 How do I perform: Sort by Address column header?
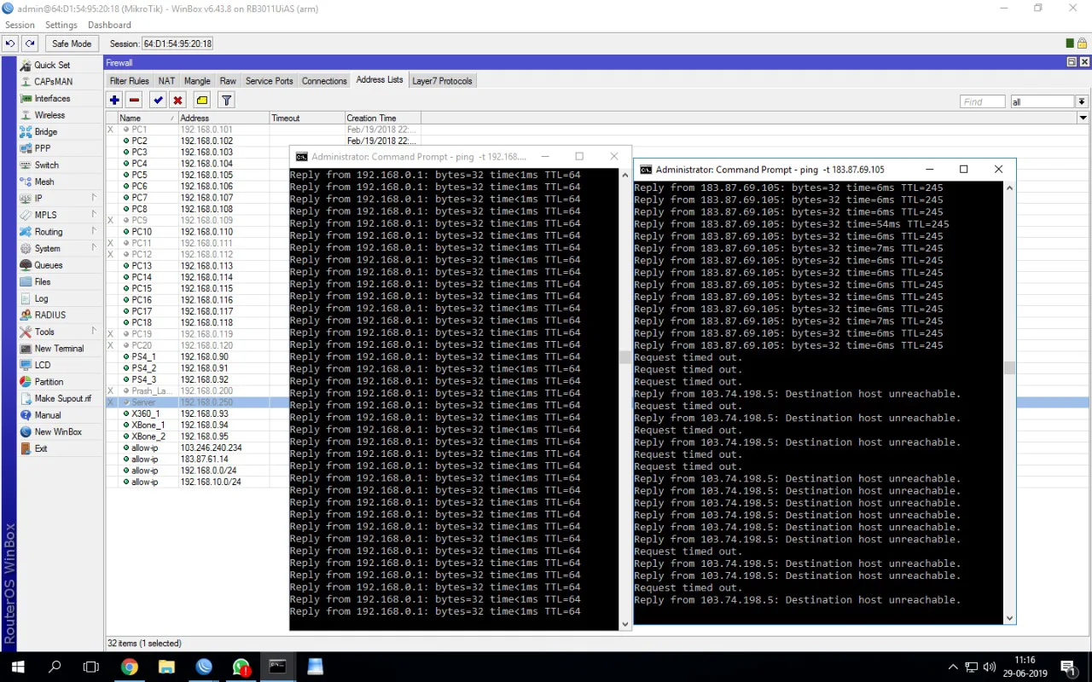[x=224, y=118]
